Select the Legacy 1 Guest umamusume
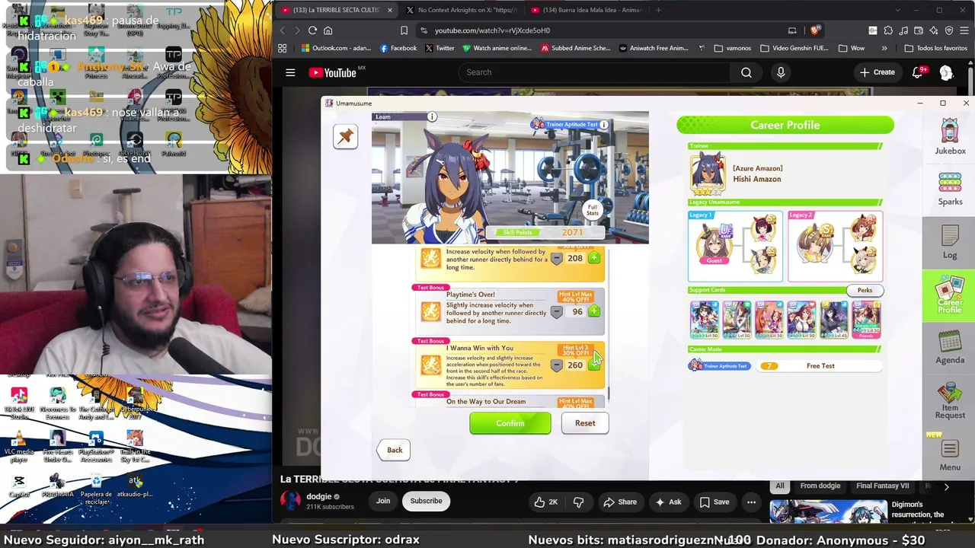Screen dimensions: 975x548 pos(714,244)
